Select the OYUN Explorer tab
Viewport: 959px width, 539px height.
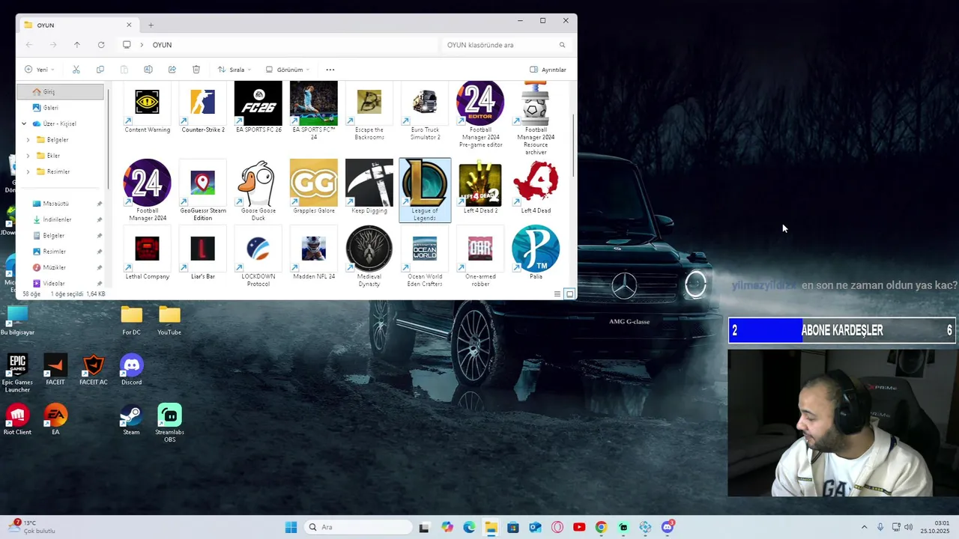pyautogui.click(x=77, y=25)
